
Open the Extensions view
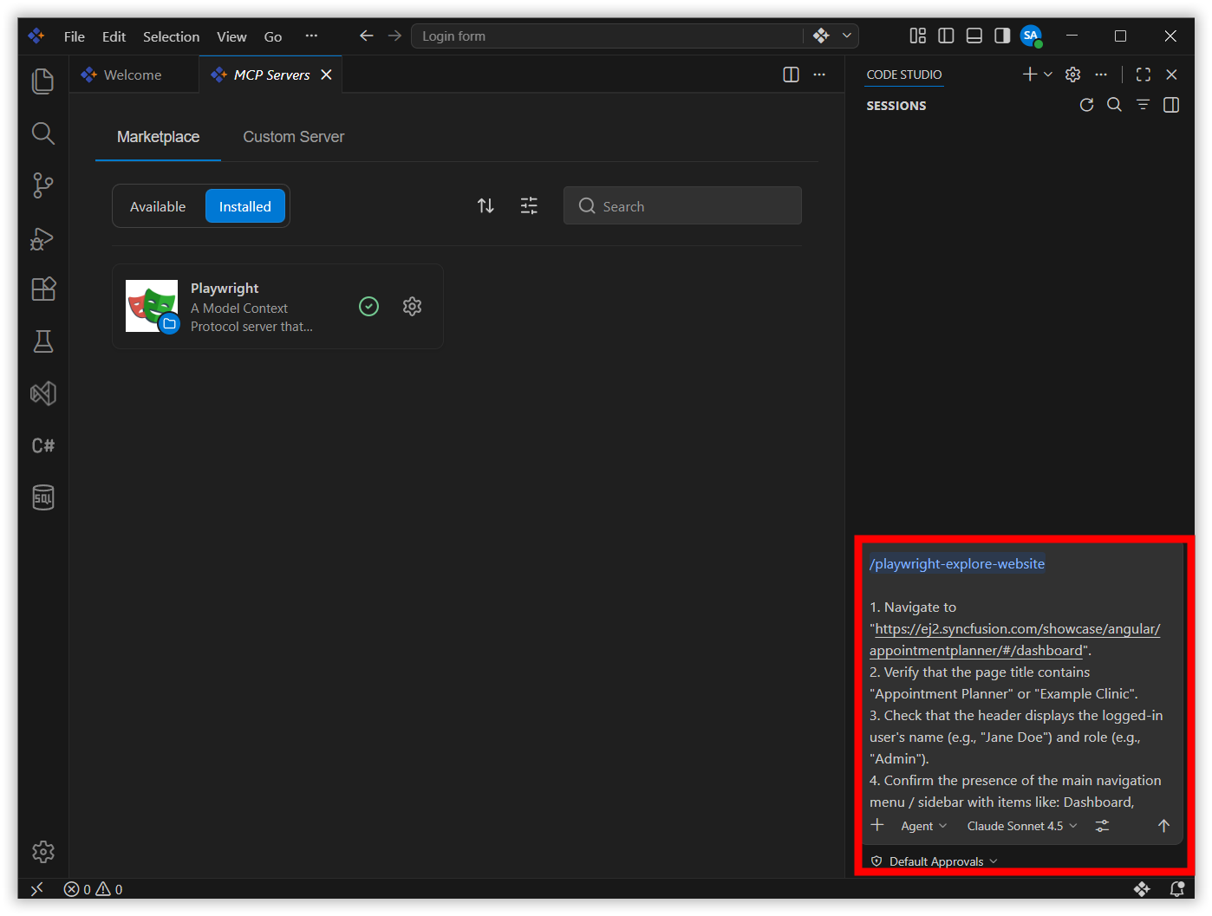tap(42, 289)
